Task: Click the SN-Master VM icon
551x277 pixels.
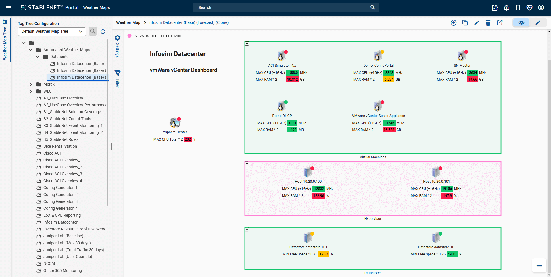Action: pyautogui.click(x=462, y=56)
